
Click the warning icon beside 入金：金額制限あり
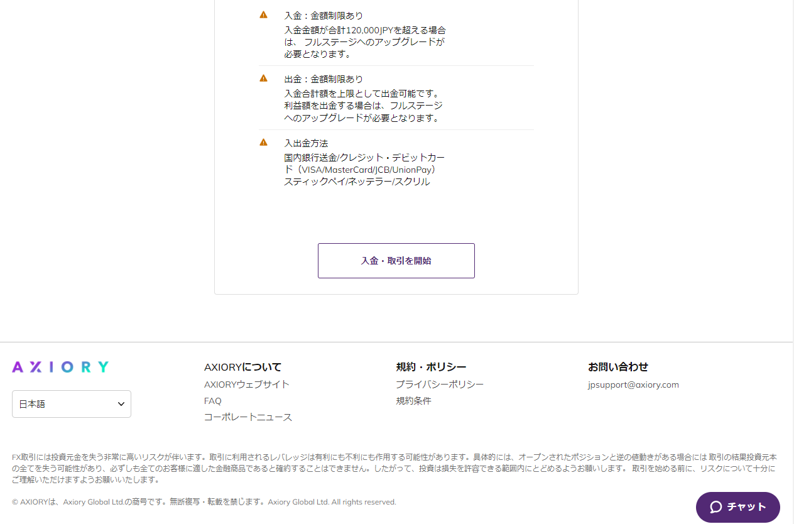pyautogui.click(x=264, y=15)
